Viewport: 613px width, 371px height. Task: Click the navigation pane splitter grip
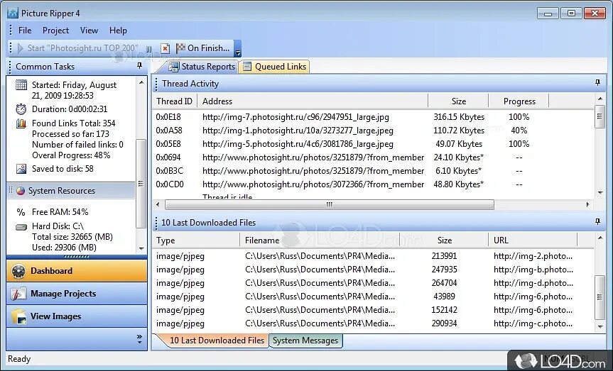point(77,257)
